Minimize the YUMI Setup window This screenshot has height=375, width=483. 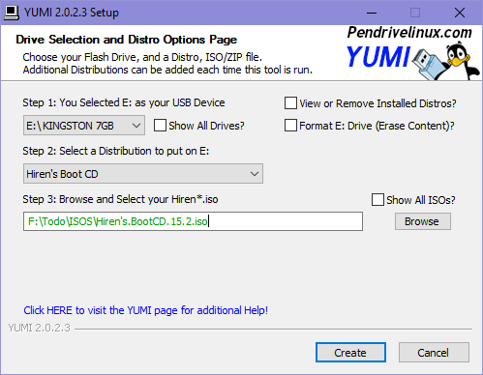point(372,13)
